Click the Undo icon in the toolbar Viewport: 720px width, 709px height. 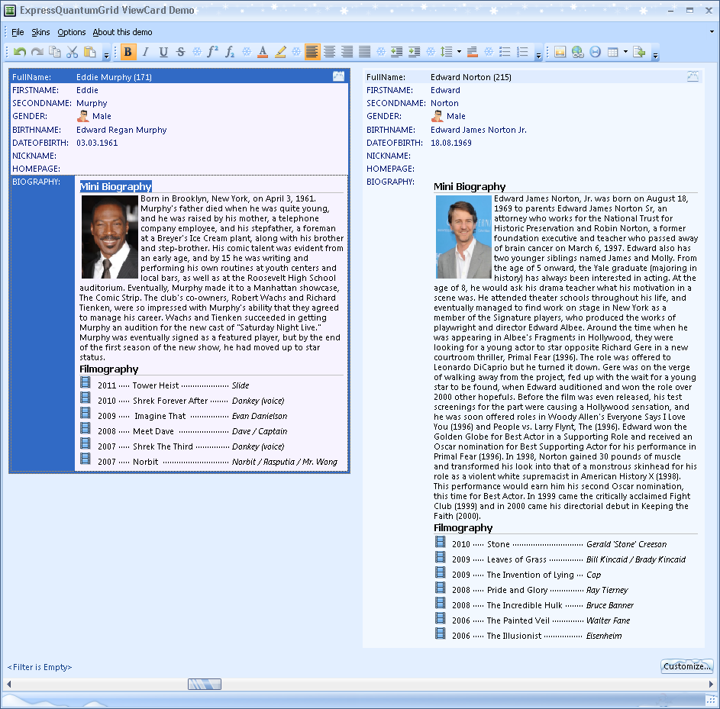(20, 52)
